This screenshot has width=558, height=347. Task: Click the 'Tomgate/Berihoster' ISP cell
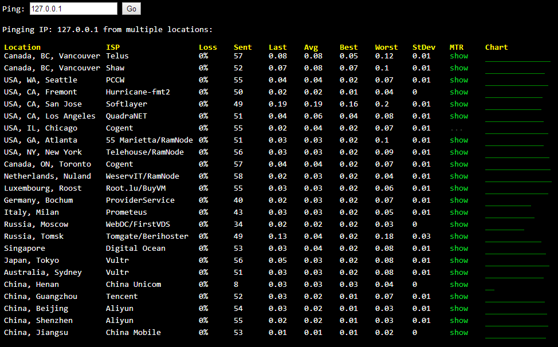tap(147, 236)
